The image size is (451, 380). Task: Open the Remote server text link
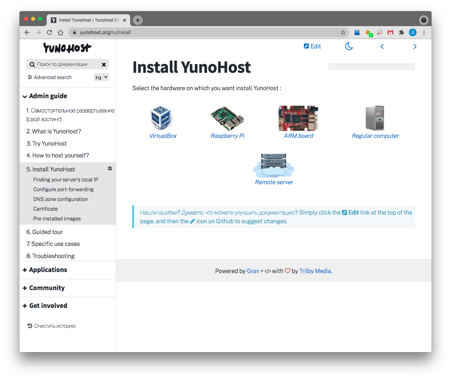[x=274, y=182]
